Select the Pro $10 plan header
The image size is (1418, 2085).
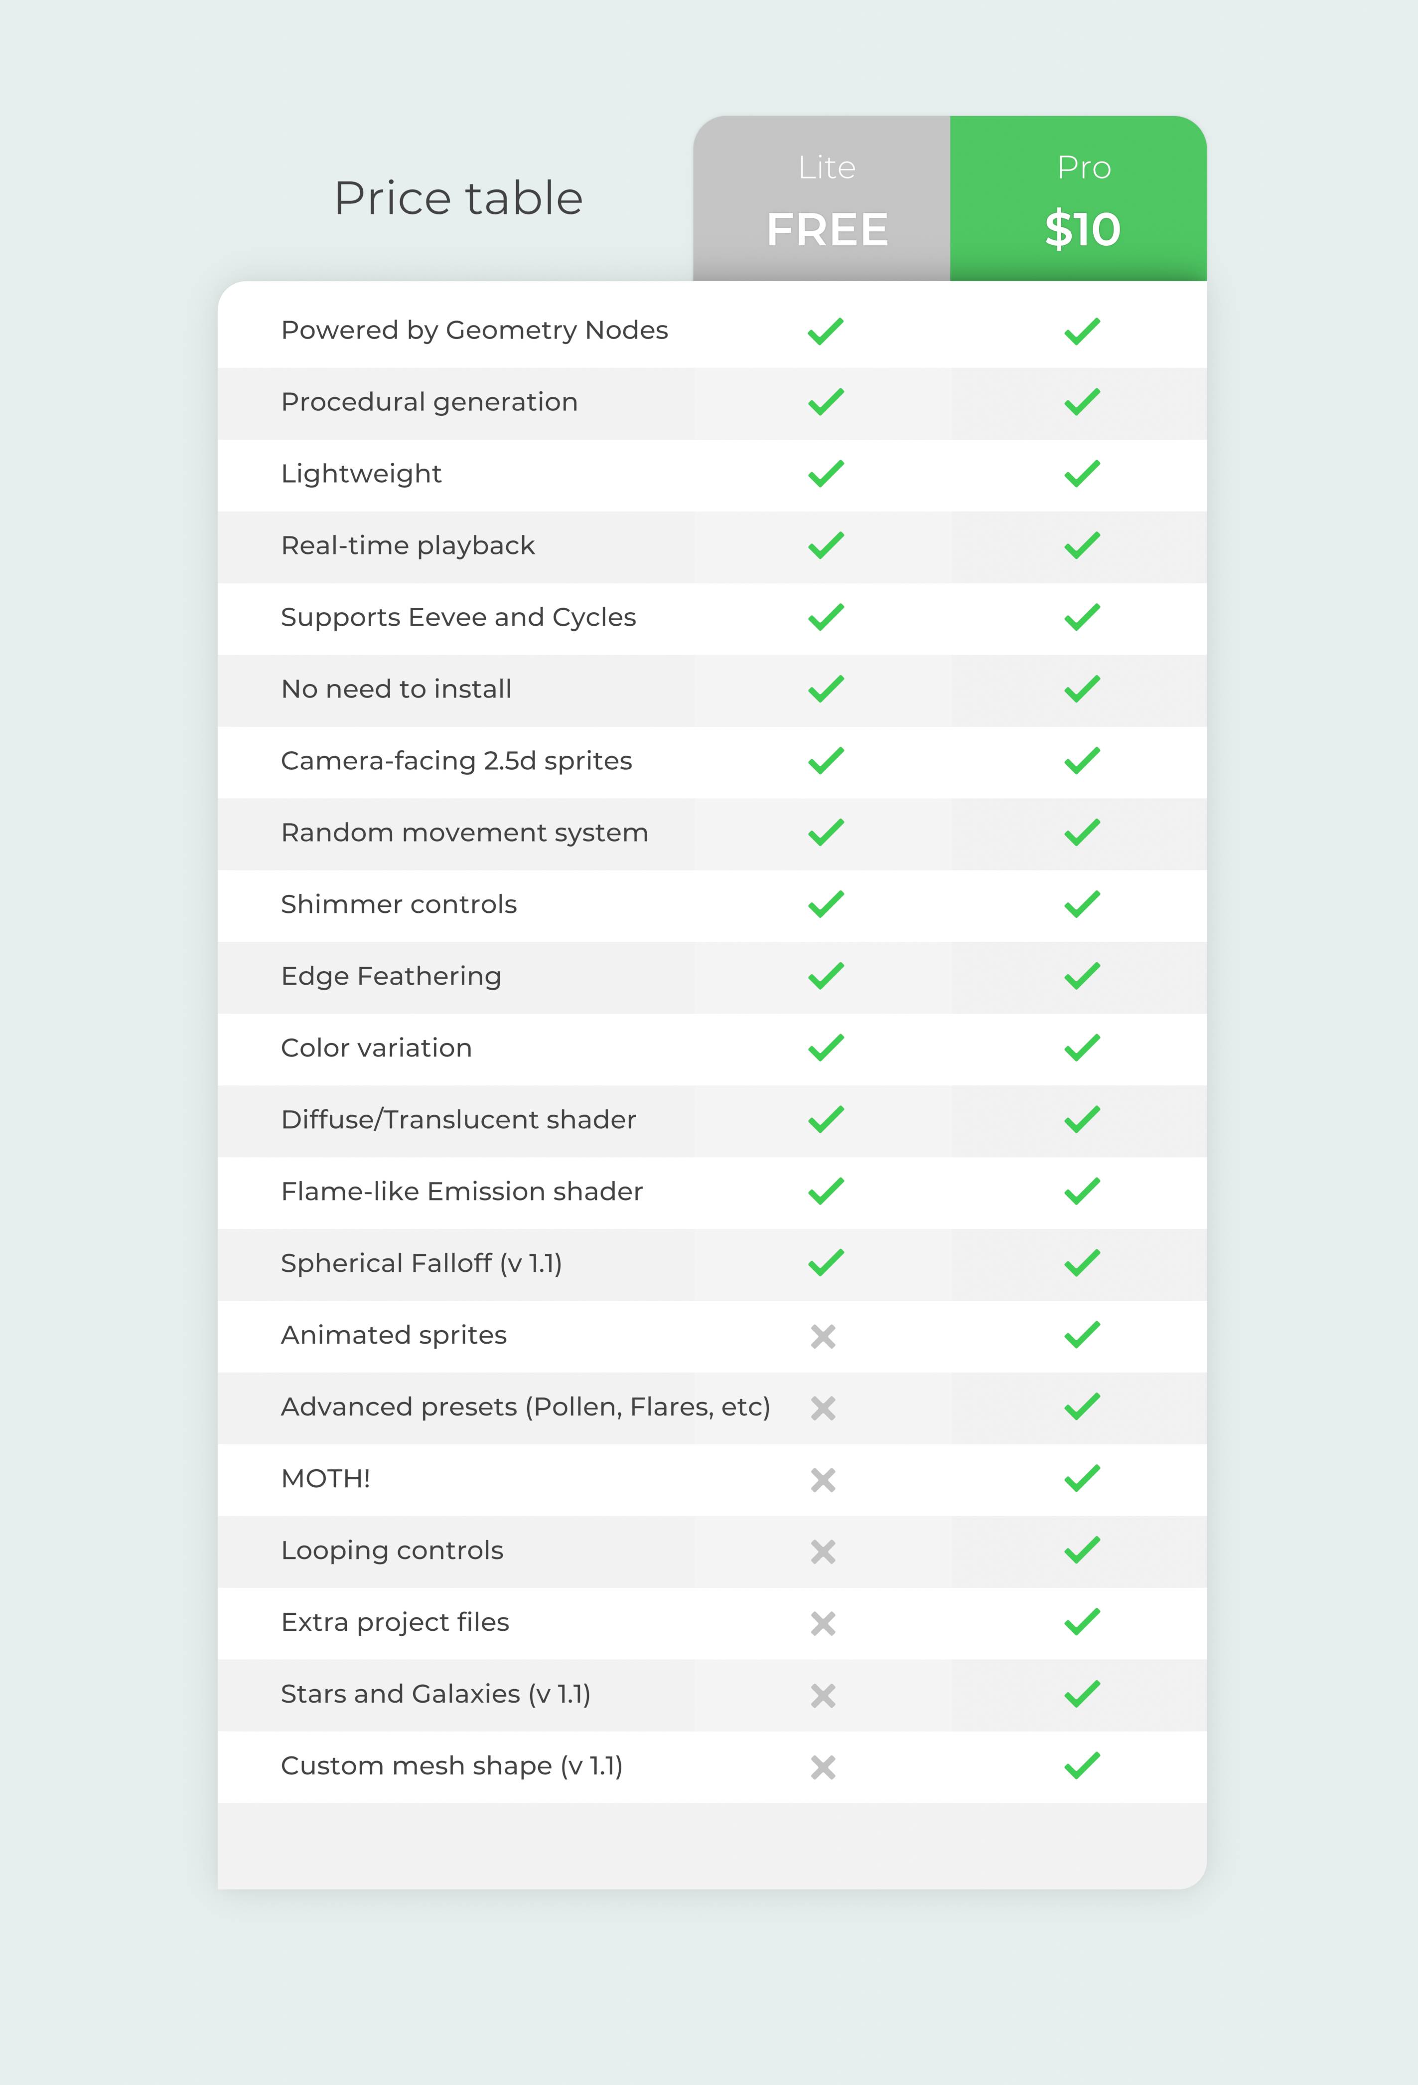click(1081, 199)
